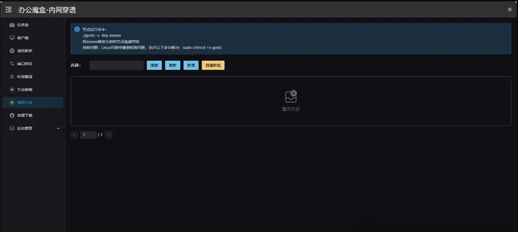Expand the 后台管理 submenu chevron

click(x=58, y=128)
